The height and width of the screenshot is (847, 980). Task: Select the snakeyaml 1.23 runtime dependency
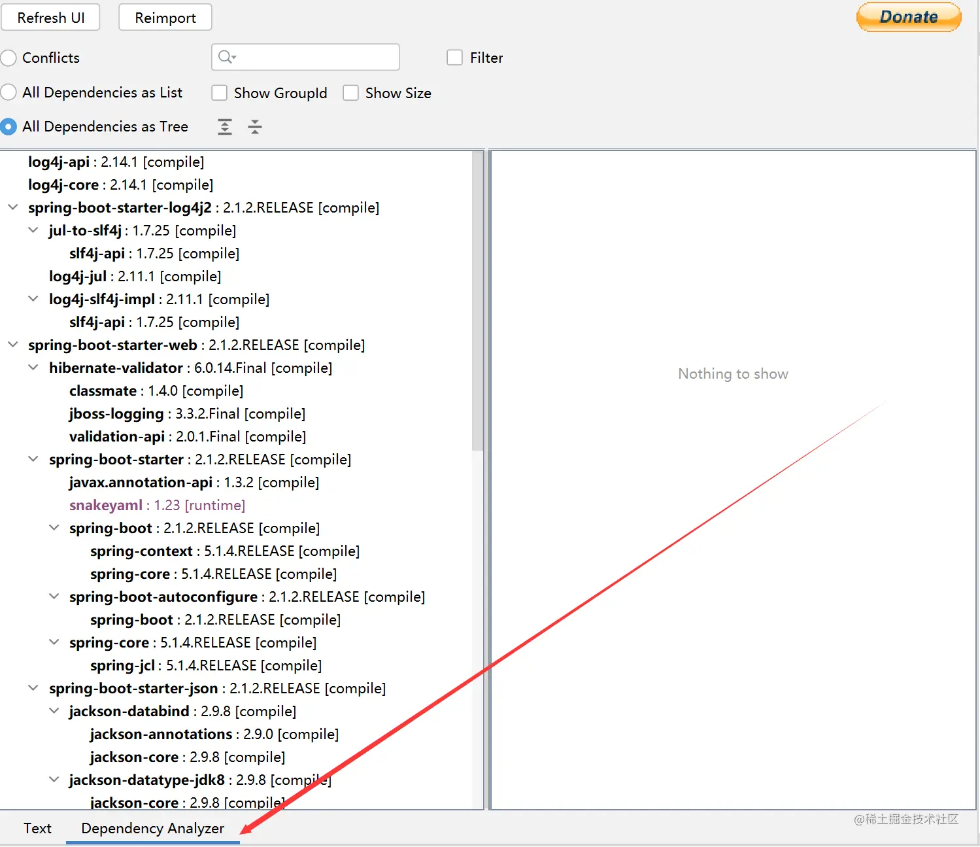coord(157,505)
